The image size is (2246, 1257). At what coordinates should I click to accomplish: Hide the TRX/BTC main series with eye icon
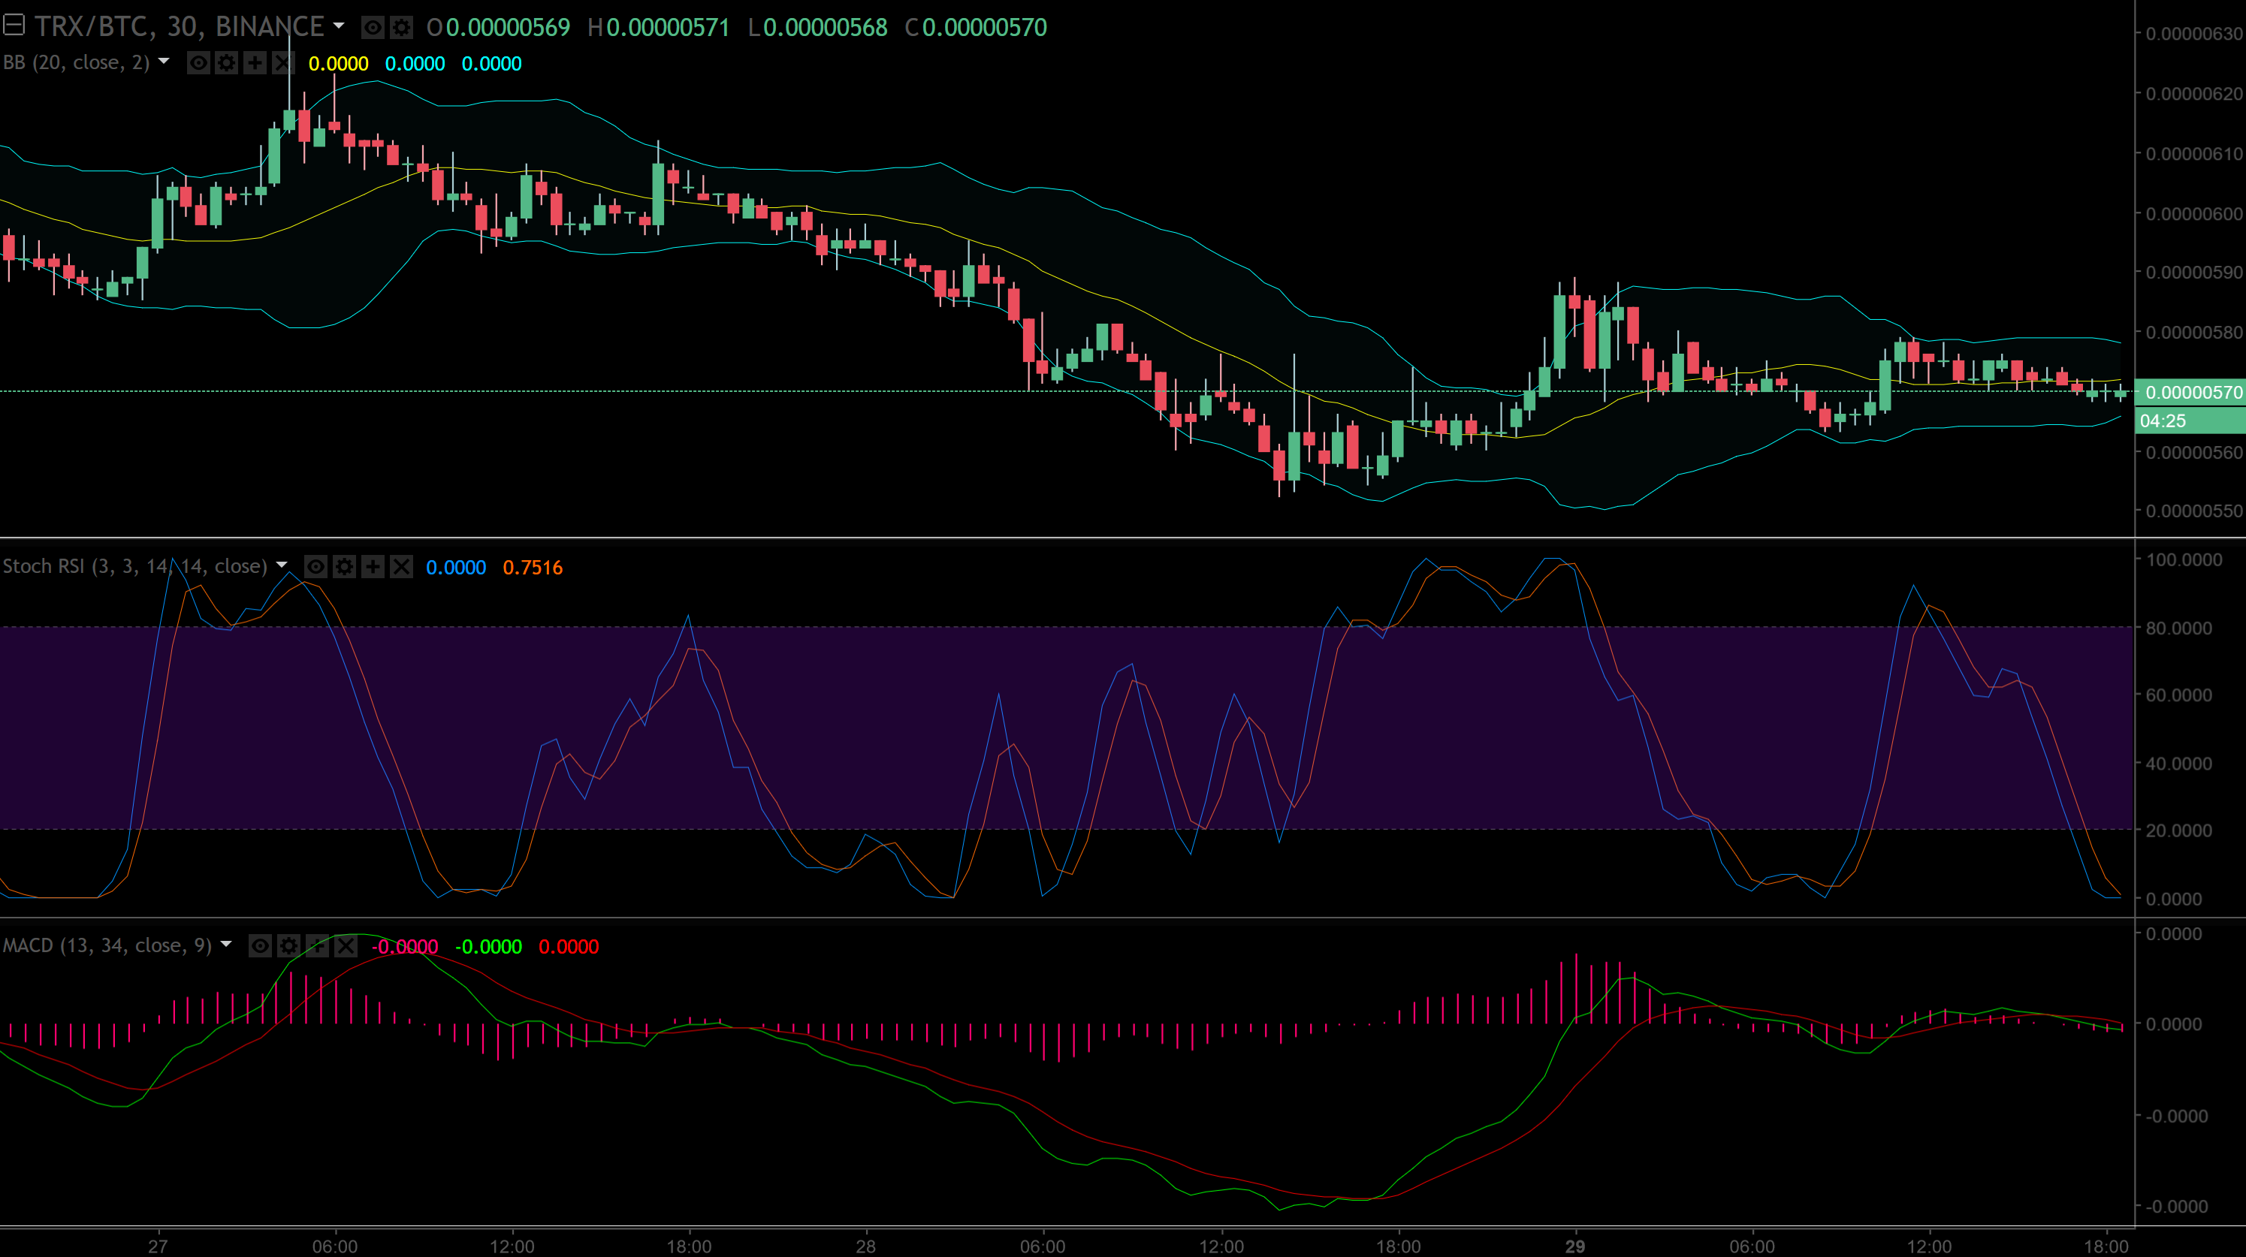click(373, 28)
